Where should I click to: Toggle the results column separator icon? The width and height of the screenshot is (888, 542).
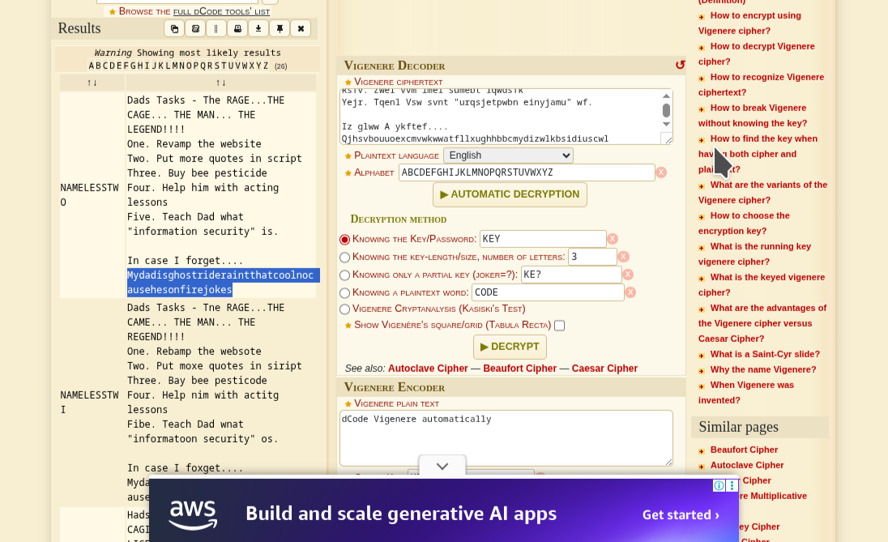(x=216, y=28)
